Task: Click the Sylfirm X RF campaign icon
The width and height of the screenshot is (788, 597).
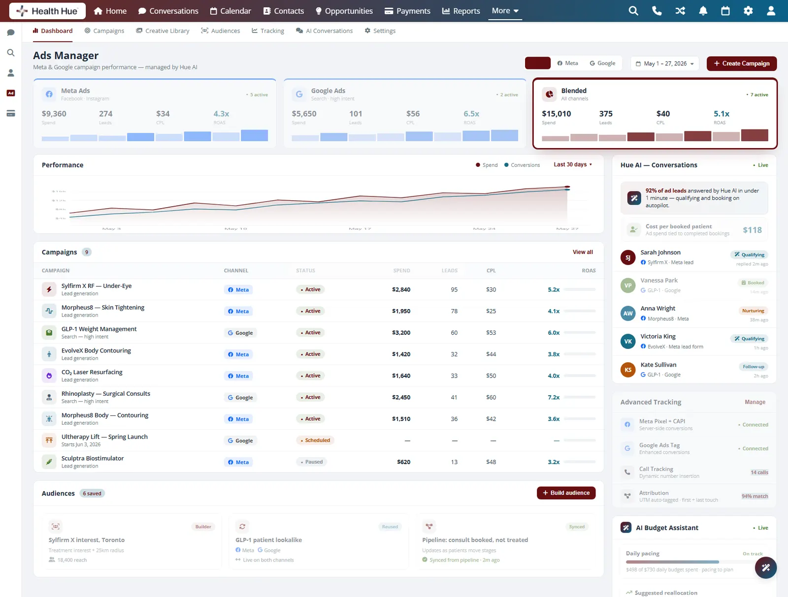Action: [49, 289]
